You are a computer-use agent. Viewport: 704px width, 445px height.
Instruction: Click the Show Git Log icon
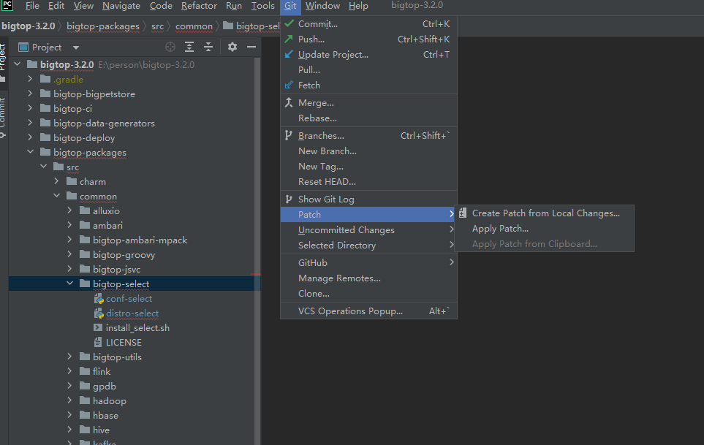(289, 199)
